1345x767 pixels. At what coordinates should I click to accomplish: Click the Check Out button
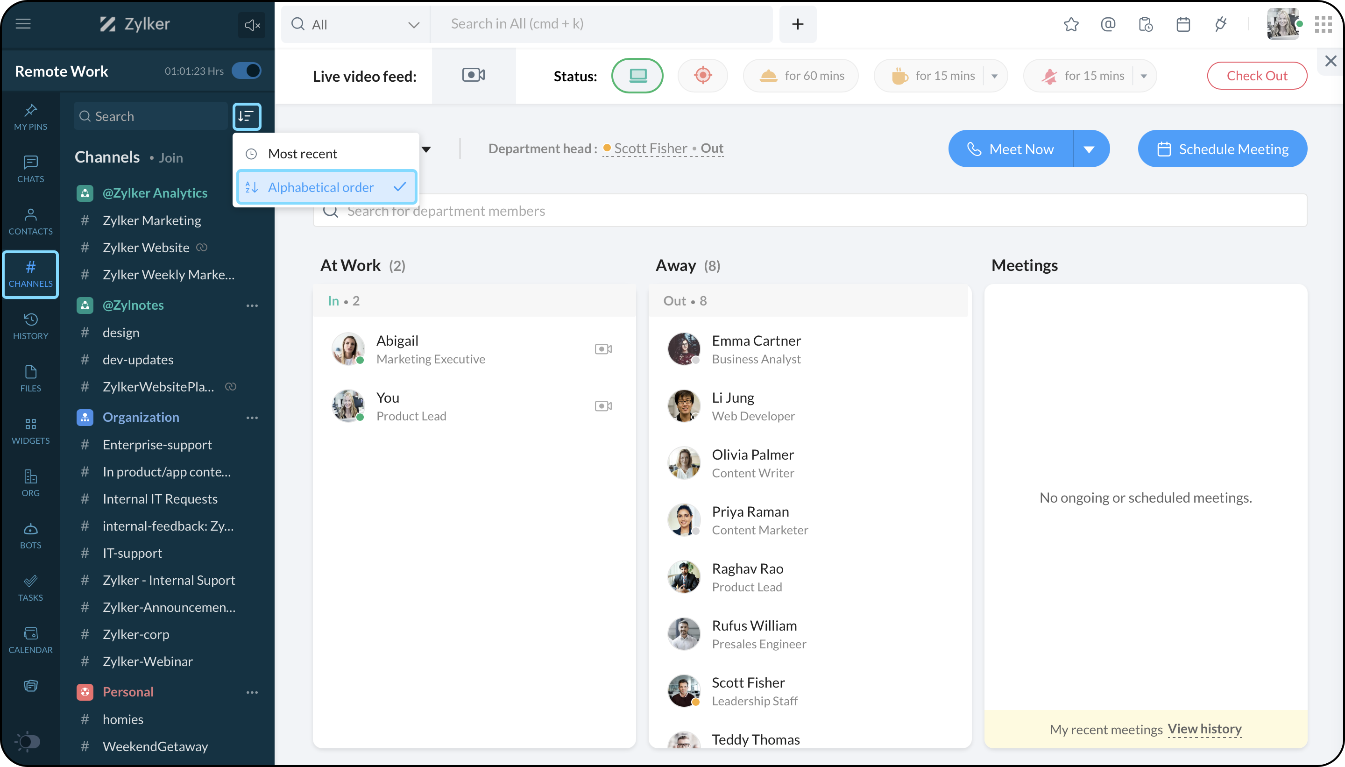(x=1257, y=75)
